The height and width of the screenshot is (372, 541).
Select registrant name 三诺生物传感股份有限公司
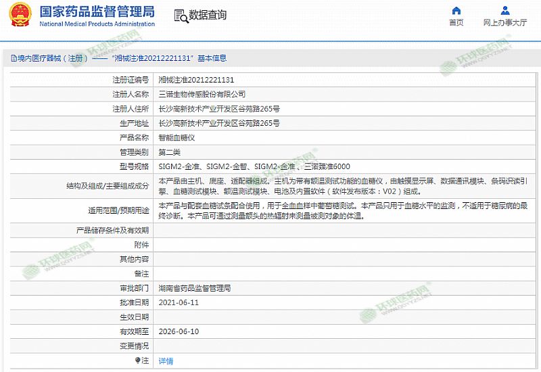click(202, 94)
